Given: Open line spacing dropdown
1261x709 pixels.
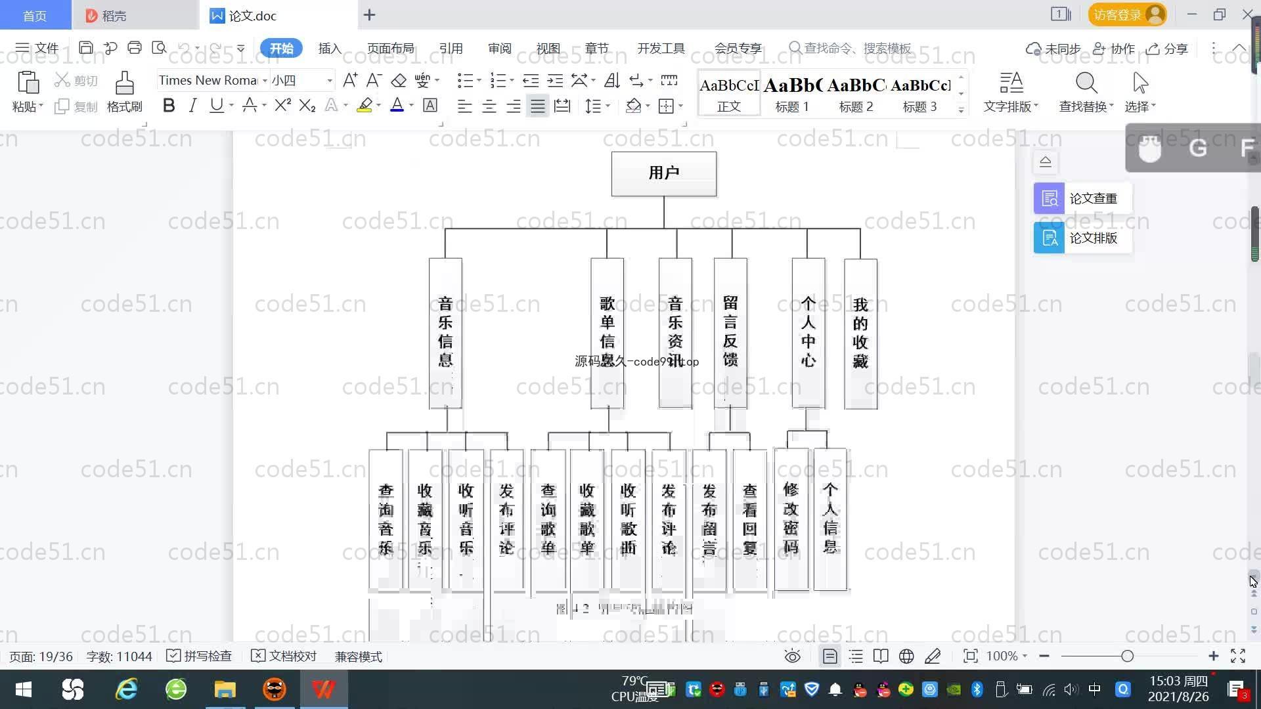Looking at the screenshot, I should coord(608,106).
